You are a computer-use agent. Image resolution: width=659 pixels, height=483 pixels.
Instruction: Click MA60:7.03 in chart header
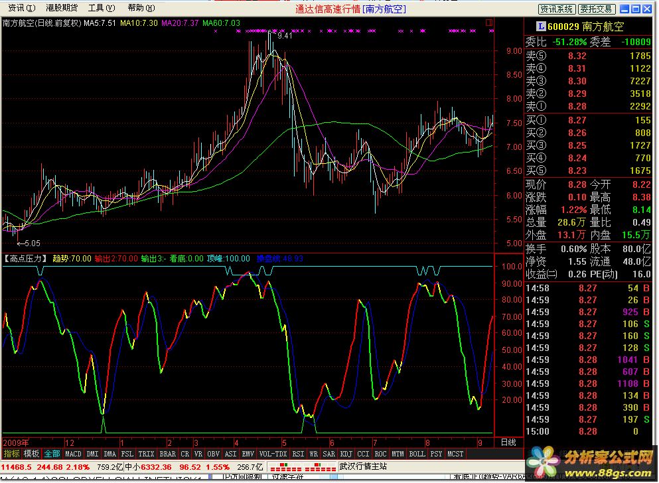(x=222, y=23)
